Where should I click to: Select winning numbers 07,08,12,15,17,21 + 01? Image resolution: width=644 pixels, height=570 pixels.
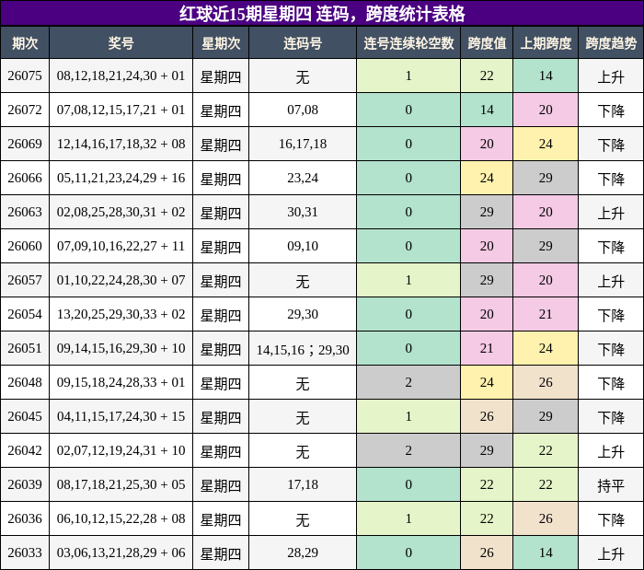(x=121, y=110)
